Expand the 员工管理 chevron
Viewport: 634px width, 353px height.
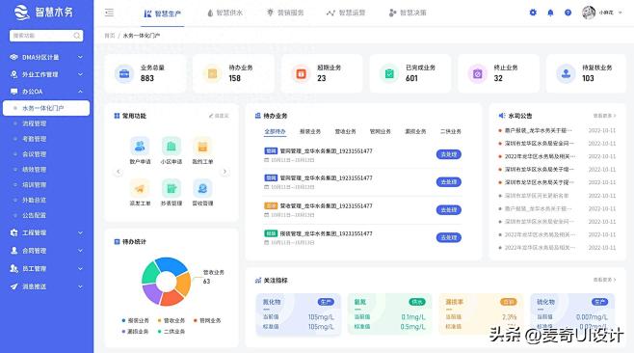[80, 268]
